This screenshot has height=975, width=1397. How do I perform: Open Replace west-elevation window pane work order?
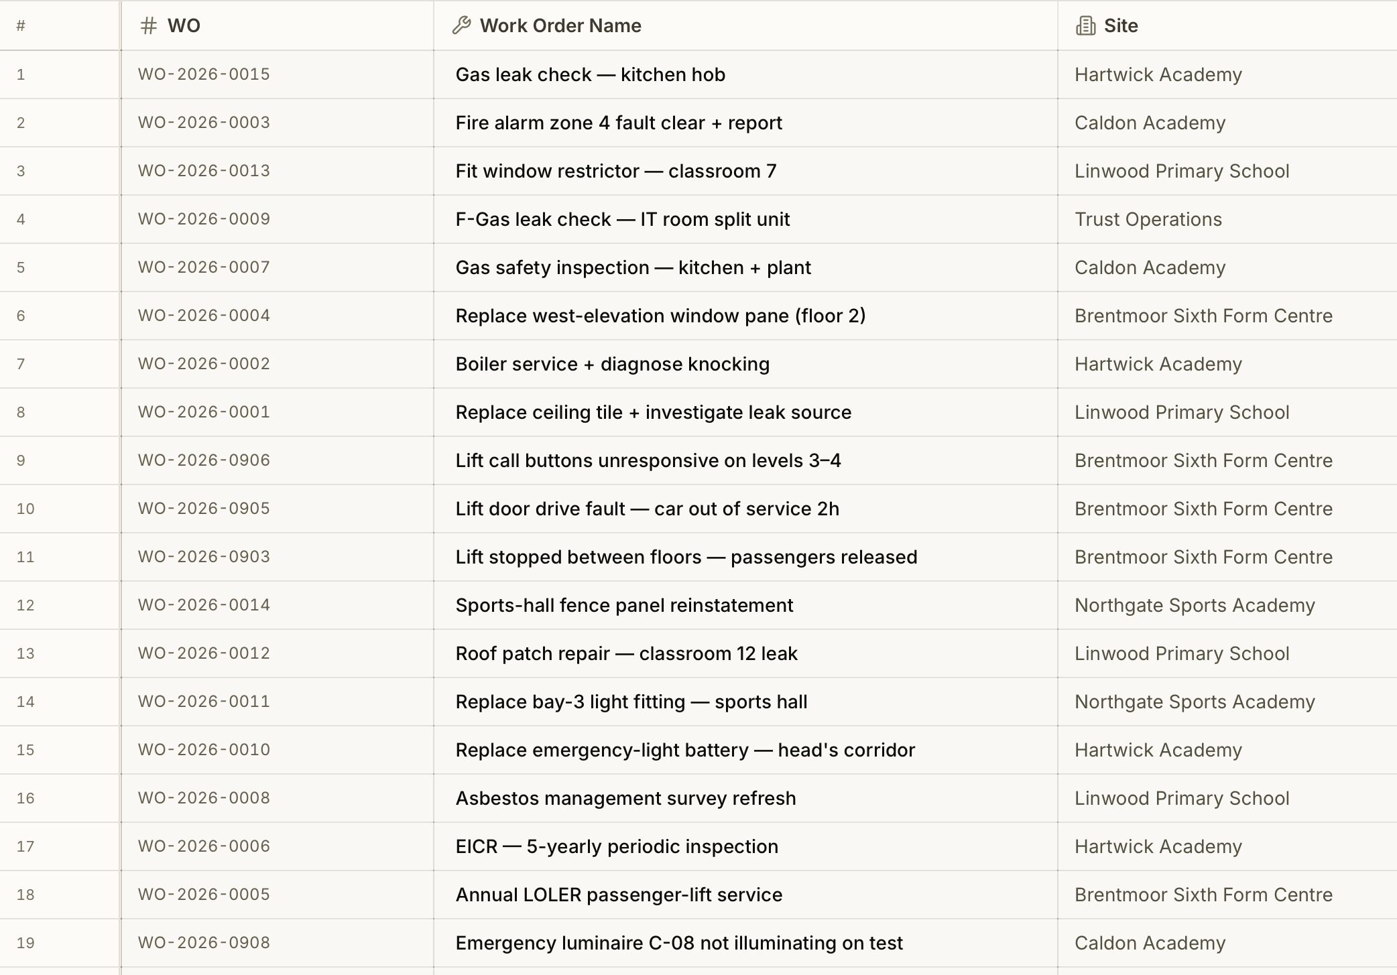(x=660, y=316)
